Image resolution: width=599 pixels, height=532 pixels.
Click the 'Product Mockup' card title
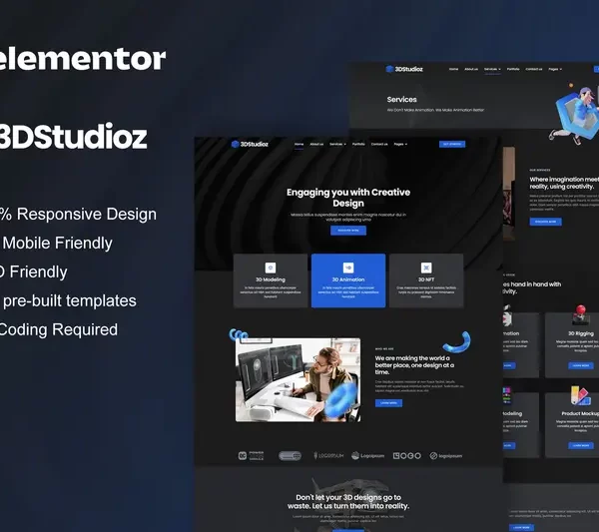click(580, 413)
